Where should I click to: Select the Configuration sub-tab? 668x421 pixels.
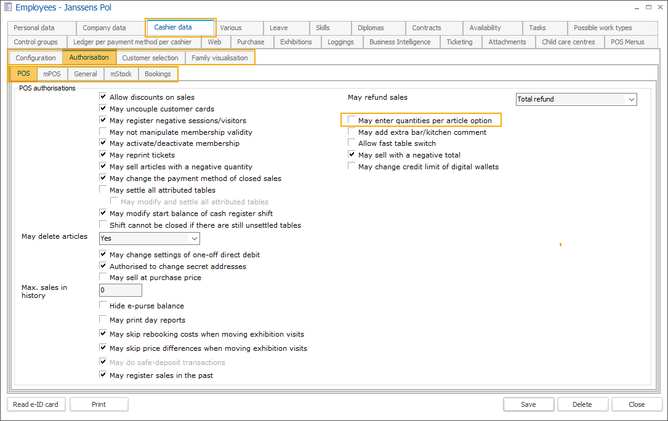click(x=36, y=58)
